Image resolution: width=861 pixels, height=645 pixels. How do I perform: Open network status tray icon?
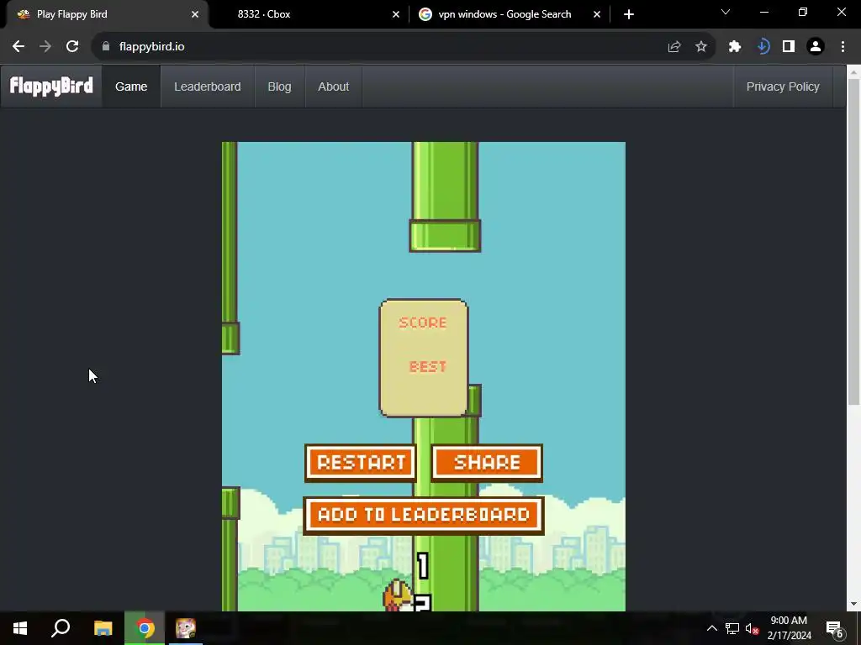732,628
